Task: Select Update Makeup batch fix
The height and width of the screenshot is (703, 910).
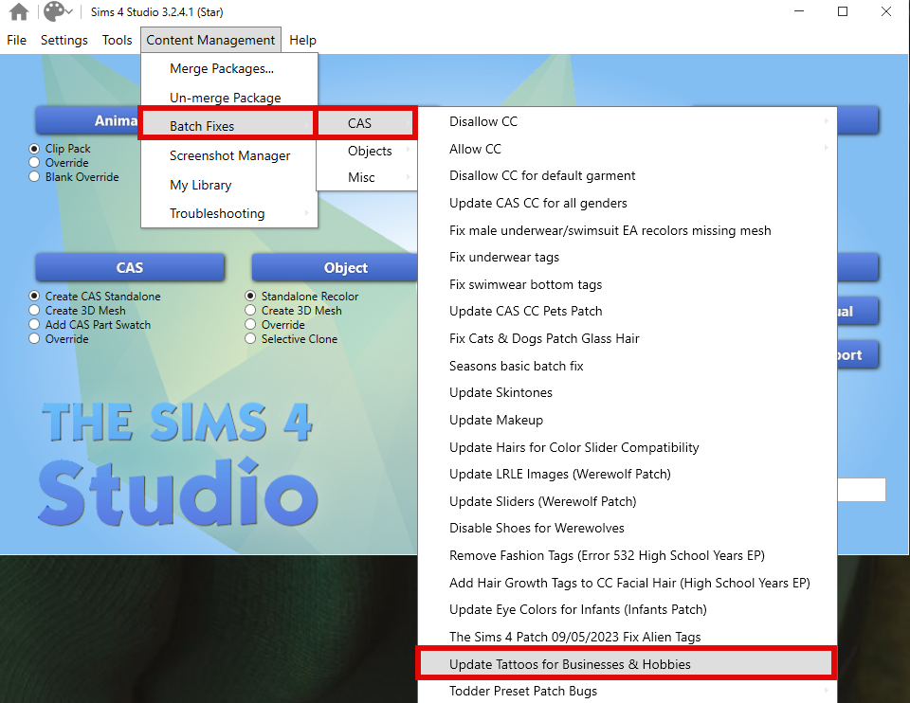Action: pos(628,420)
